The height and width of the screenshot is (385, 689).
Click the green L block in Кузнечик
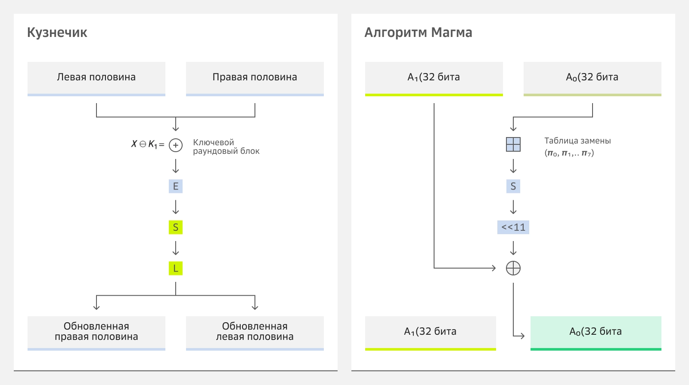[176, 269]
